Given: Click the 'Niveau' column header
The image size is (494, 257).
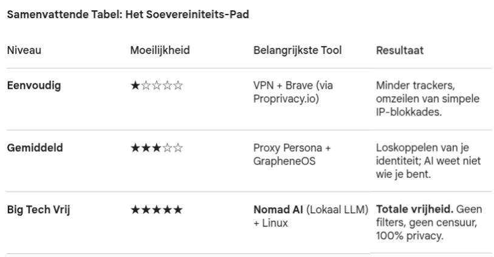Looking at the screenshot, I should coord(24,50).
